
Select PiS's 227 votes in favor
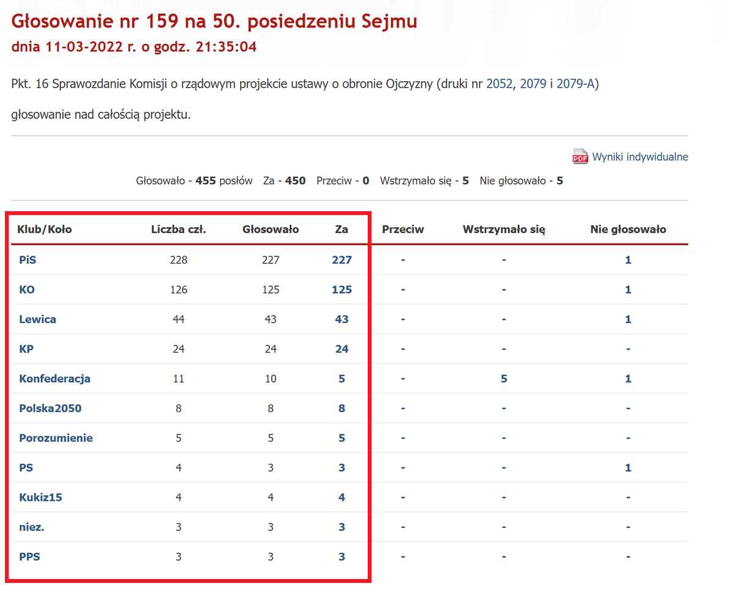pyautogui.click(x=341, y=259)
